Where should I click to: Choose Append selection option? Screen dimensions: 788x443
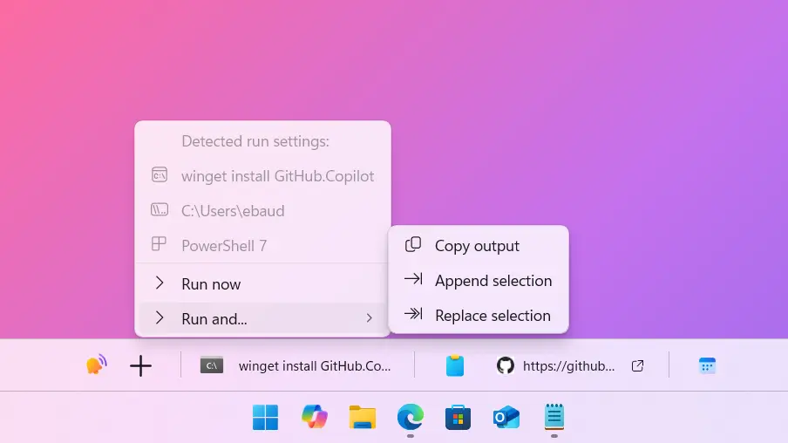coord(479,281)
